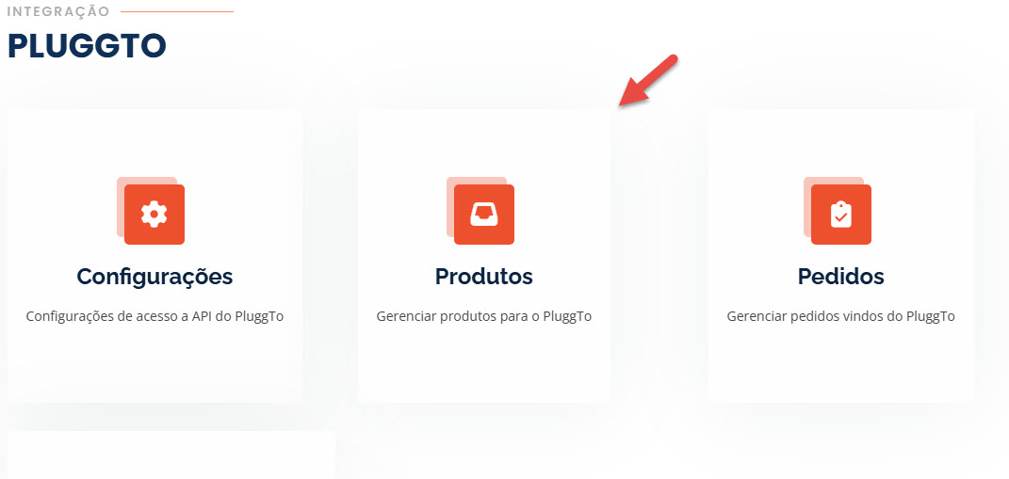The height and width of the screenshot is (479, 1009).
Task: Click empty space below Pedidos description
Action: coord(840,365)
